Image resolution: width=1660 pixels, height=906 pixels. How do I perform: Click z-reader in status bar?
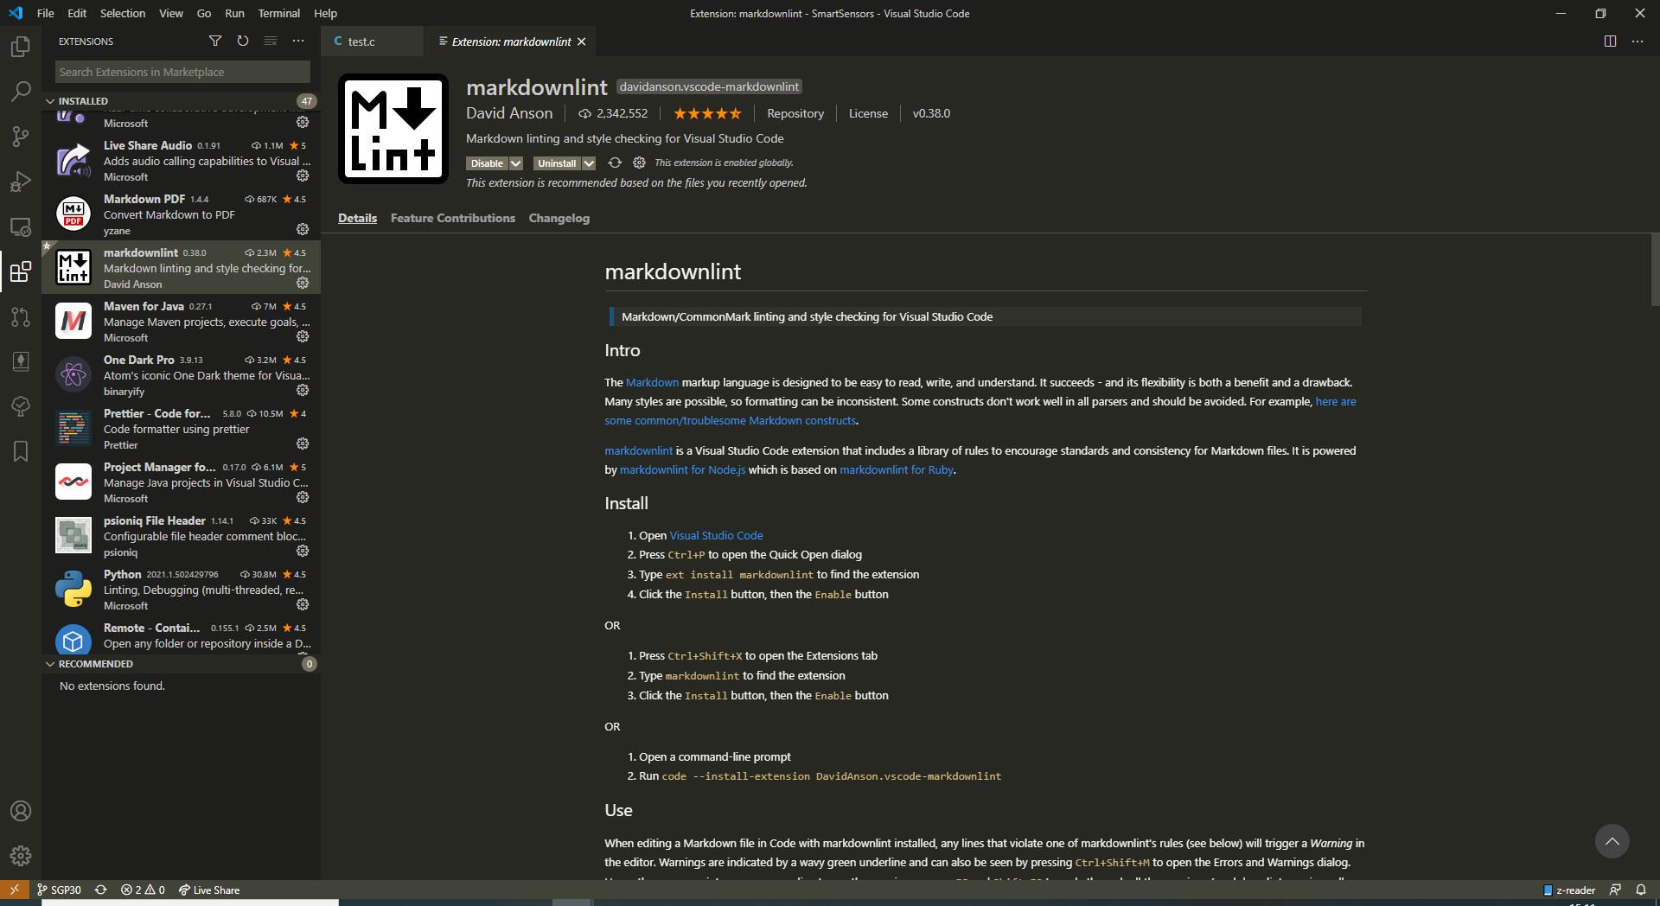[x=1569, y=890]
